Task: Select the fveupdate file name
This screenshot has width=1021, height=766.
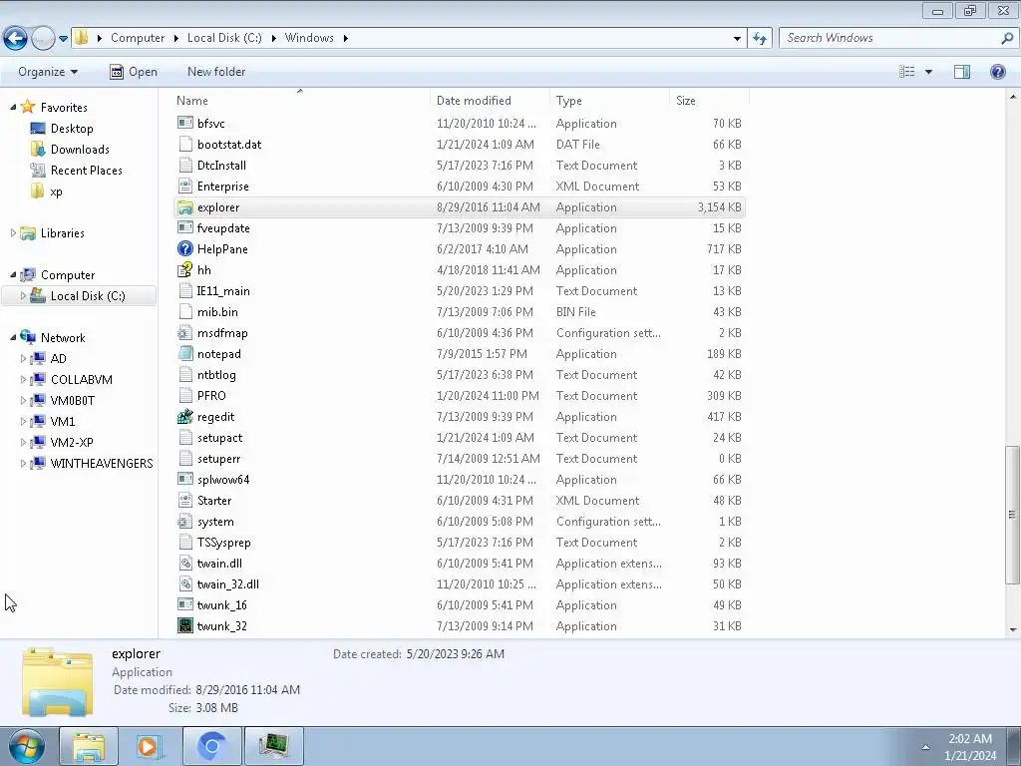Action: tap(223, 228)
